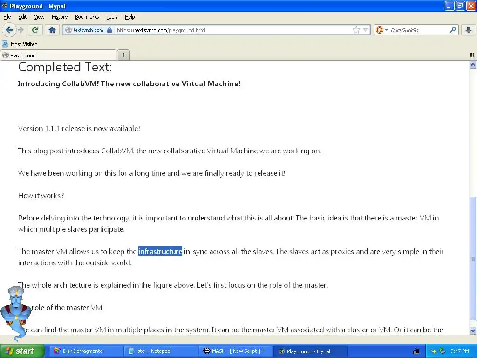This screenshot has height=358, width=477.
Task: Open the Windows start button
Action: click(x=22, y=351)
